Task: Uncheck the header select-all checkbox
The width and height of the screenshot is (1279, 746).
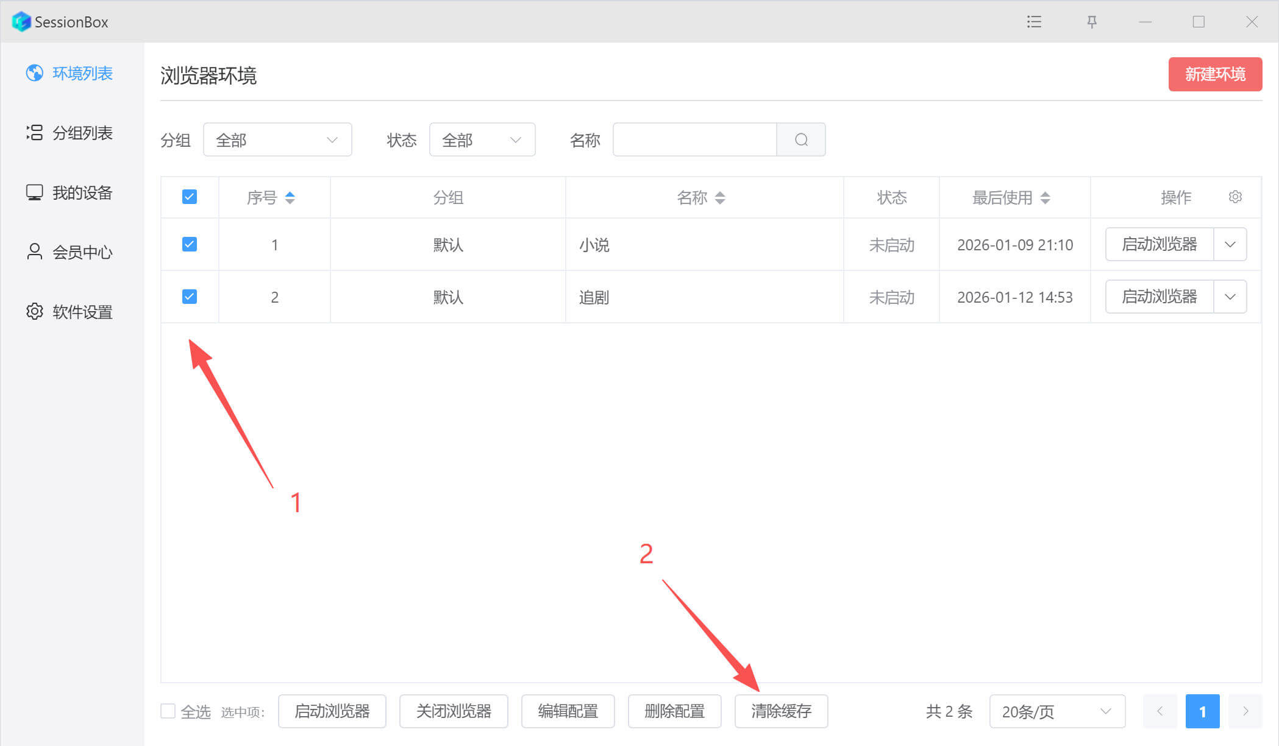Action: point(190,197)
